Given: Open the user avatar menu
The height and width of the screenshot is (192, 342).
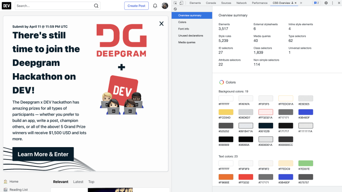Looking at the screenshot, I should click(x=165, y=6).
